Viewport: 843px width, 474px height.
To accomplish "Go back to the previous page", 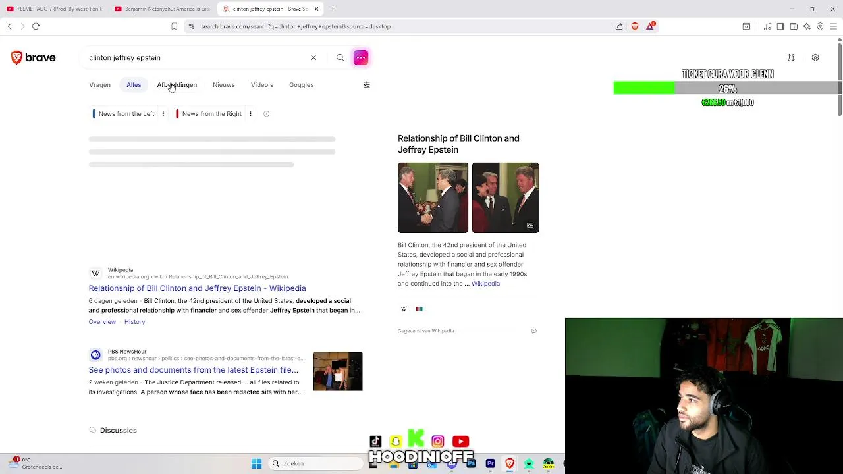I will [x=10, y=26].
